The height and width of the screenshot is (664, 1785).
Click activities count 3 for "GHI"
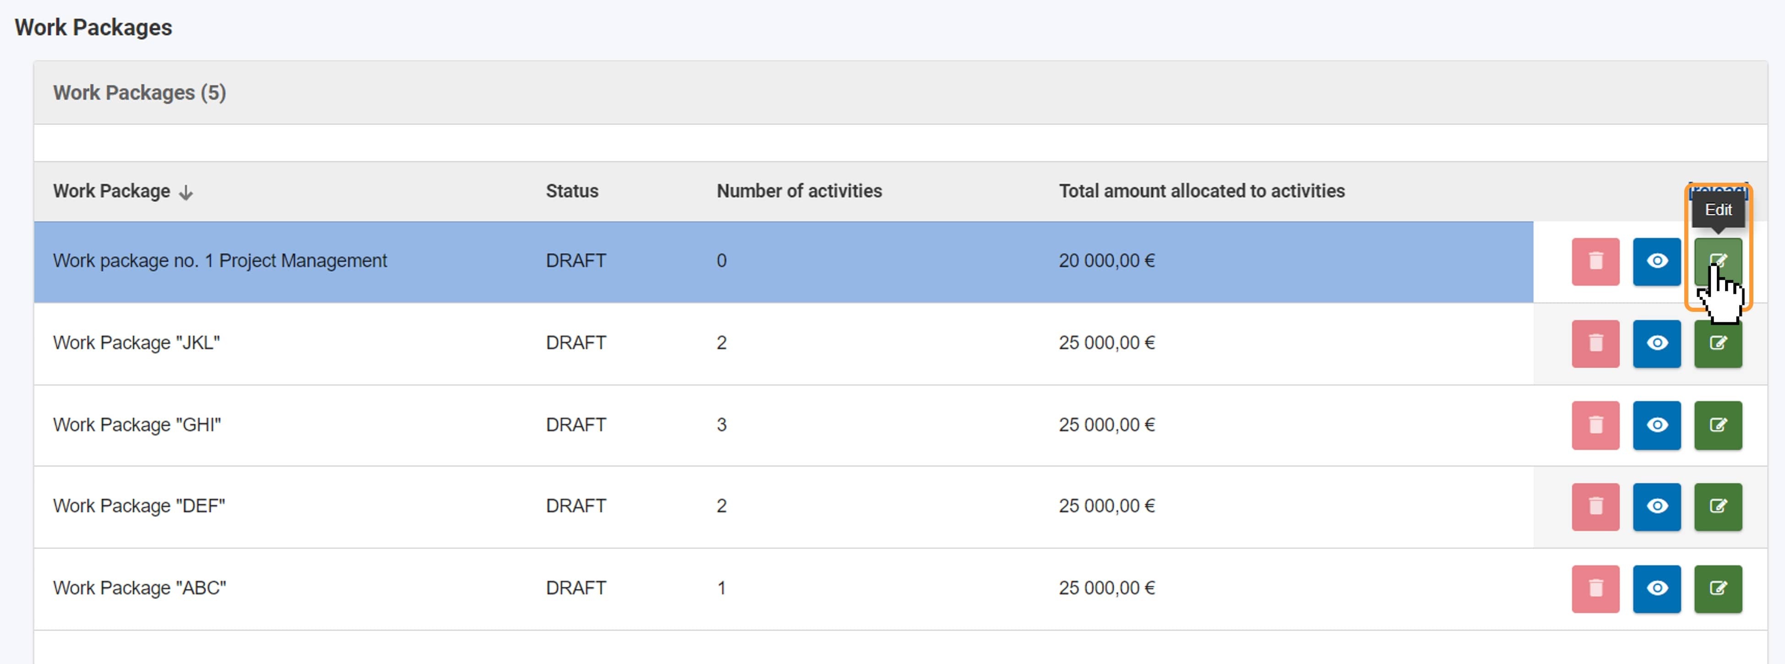(721, 425)
